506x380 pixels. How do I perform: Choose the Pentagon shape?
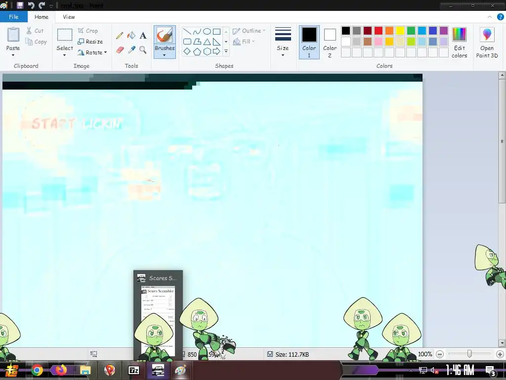[197, 51]
